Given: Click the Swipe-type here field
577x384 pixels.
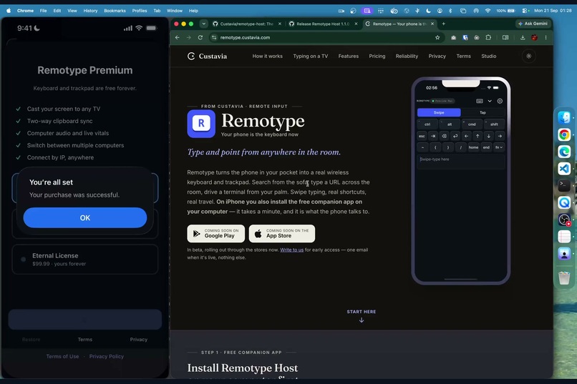Looking at the screenshot, I should pos(461,162).
